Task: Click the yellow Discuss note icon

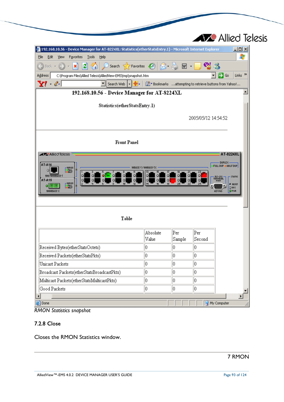Action: click(198, 66)
